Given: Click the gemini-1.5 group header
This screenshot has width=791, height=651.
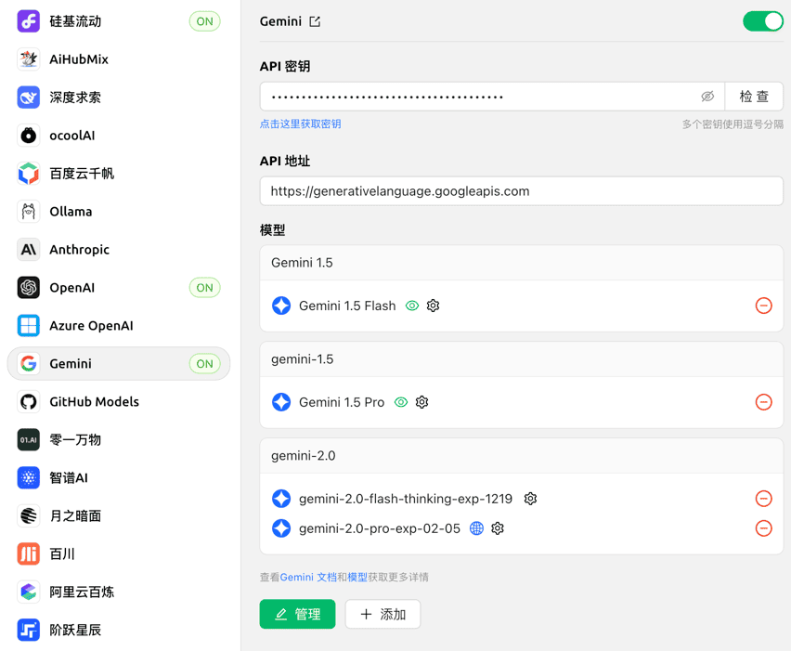Looking at the screenshot, I should point(521,359).
